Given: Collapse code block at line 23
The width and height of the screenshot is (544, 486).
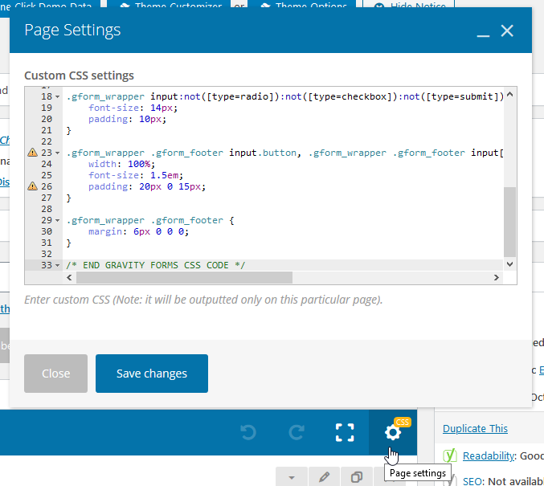Looking at the screenshot, I should (58, 153).
